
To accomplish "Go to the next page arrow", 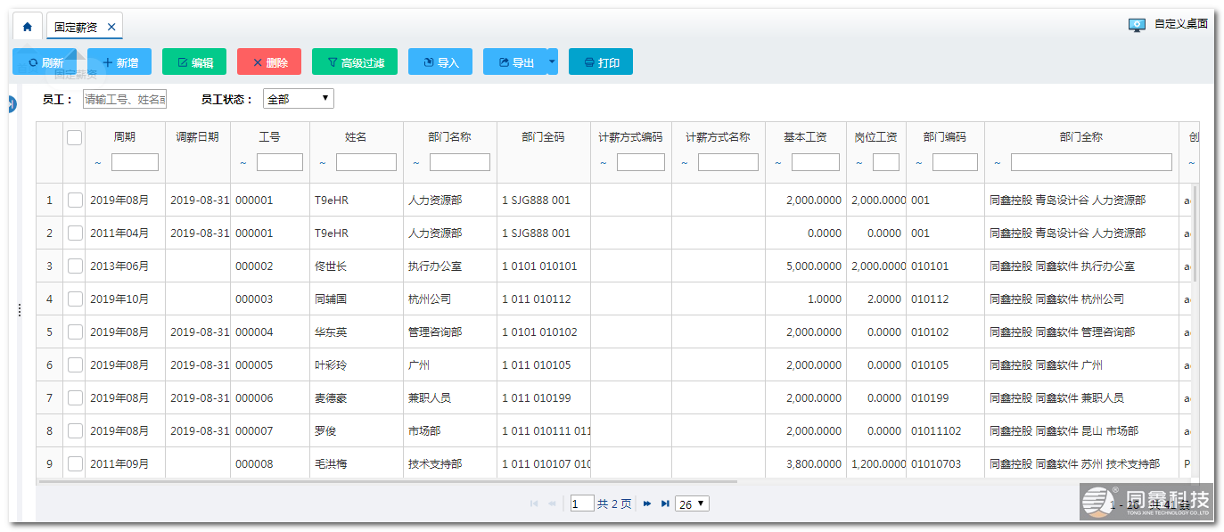I will tap(647, 504).
